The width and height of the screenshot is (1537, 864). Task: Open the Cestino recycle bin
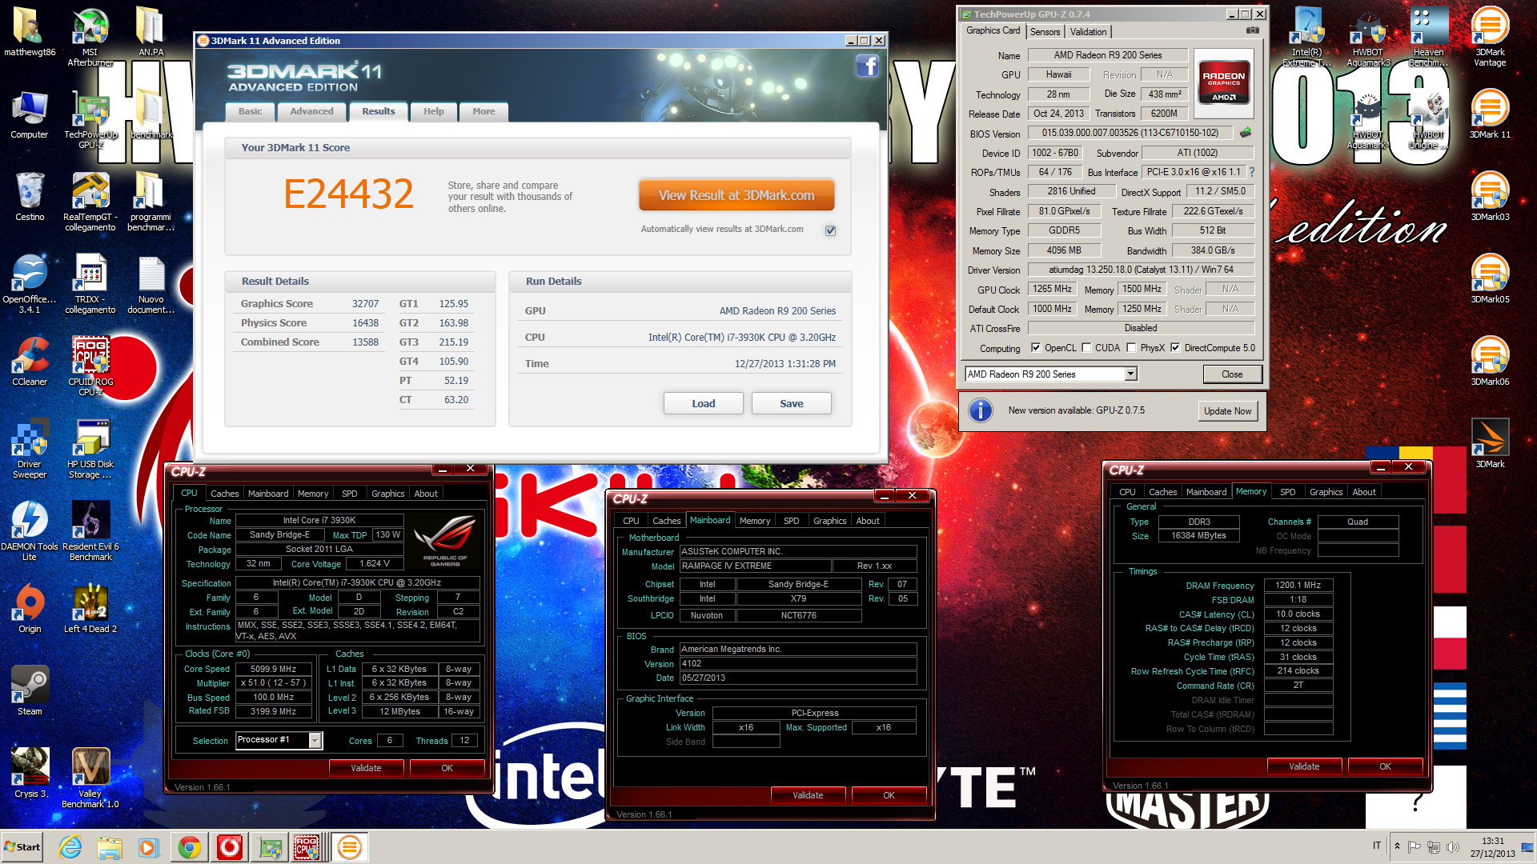click(30, 197)
